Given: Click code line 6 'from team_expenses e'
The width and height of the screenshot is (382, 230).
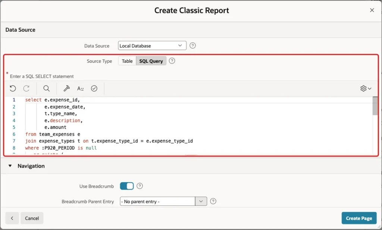Looking at the screenshot, I should tap(53, 134).
